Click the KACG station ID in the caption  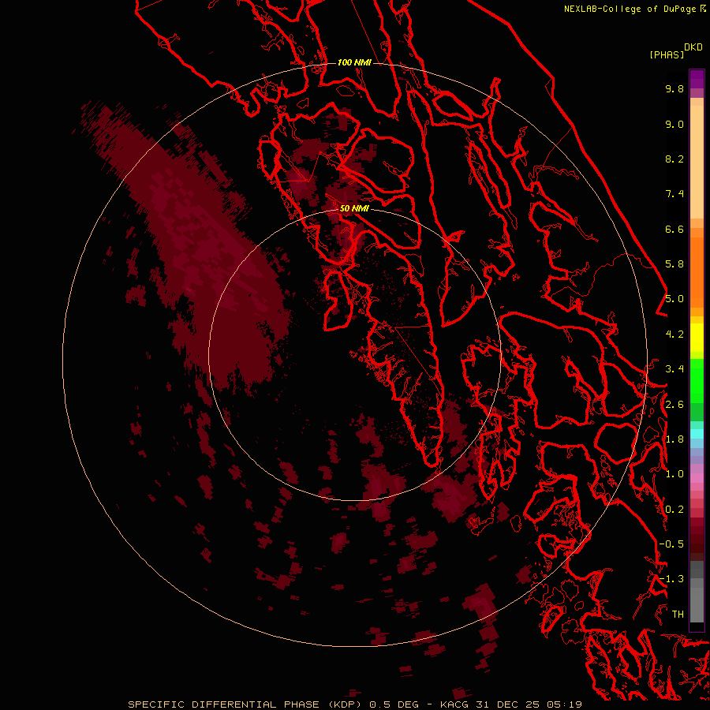(x=454, y=704)
